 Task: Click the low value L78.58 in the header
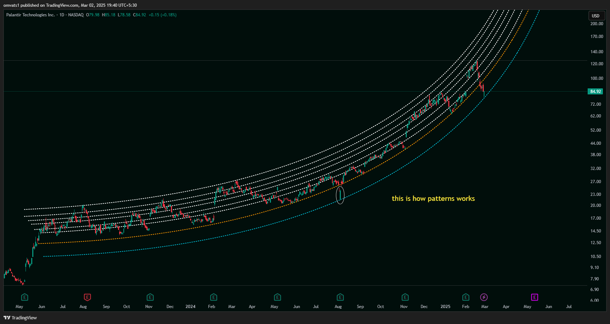click(x=124, y=15)
